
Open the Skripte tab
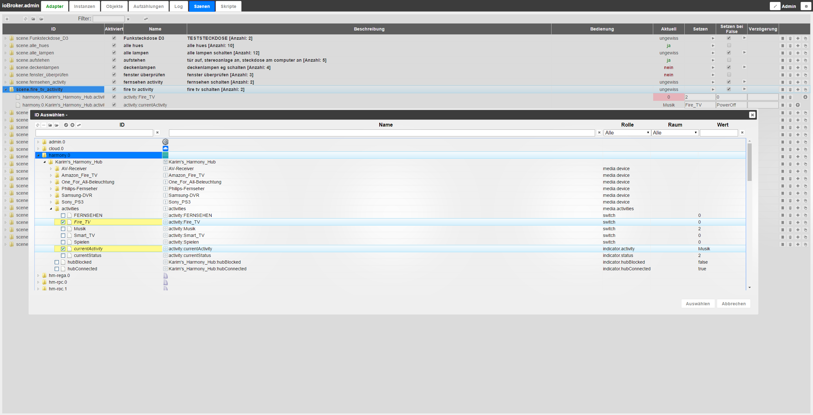point(228,6)
